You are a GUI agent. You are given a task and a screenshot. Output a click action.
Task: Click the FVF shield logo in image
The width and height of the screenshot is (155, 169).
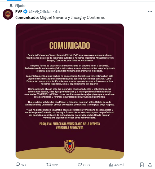point(70,146)
